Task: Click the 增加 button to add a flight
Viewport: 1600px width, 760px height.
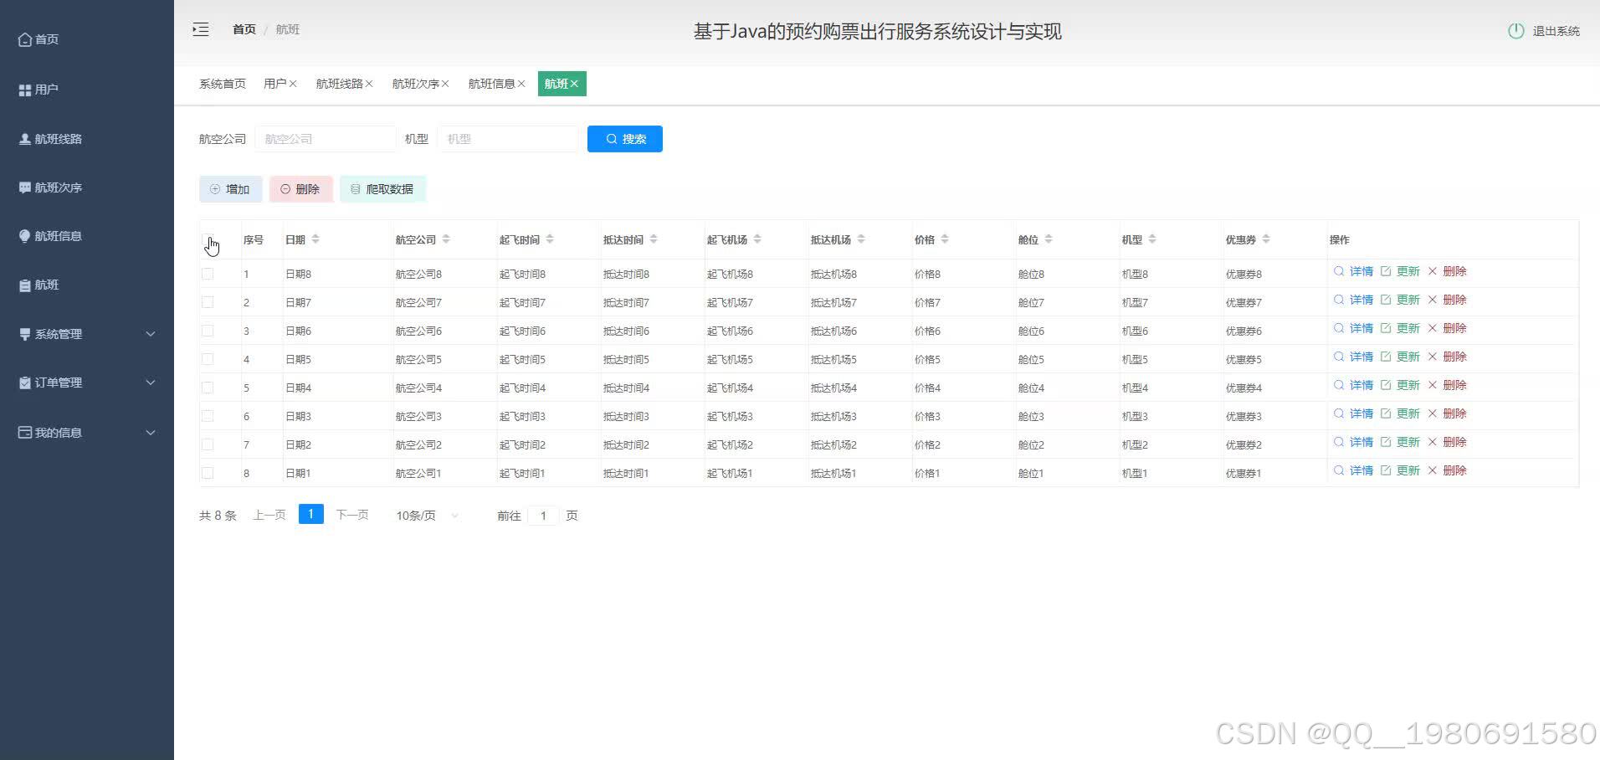Action: click(x=231, y=188)
